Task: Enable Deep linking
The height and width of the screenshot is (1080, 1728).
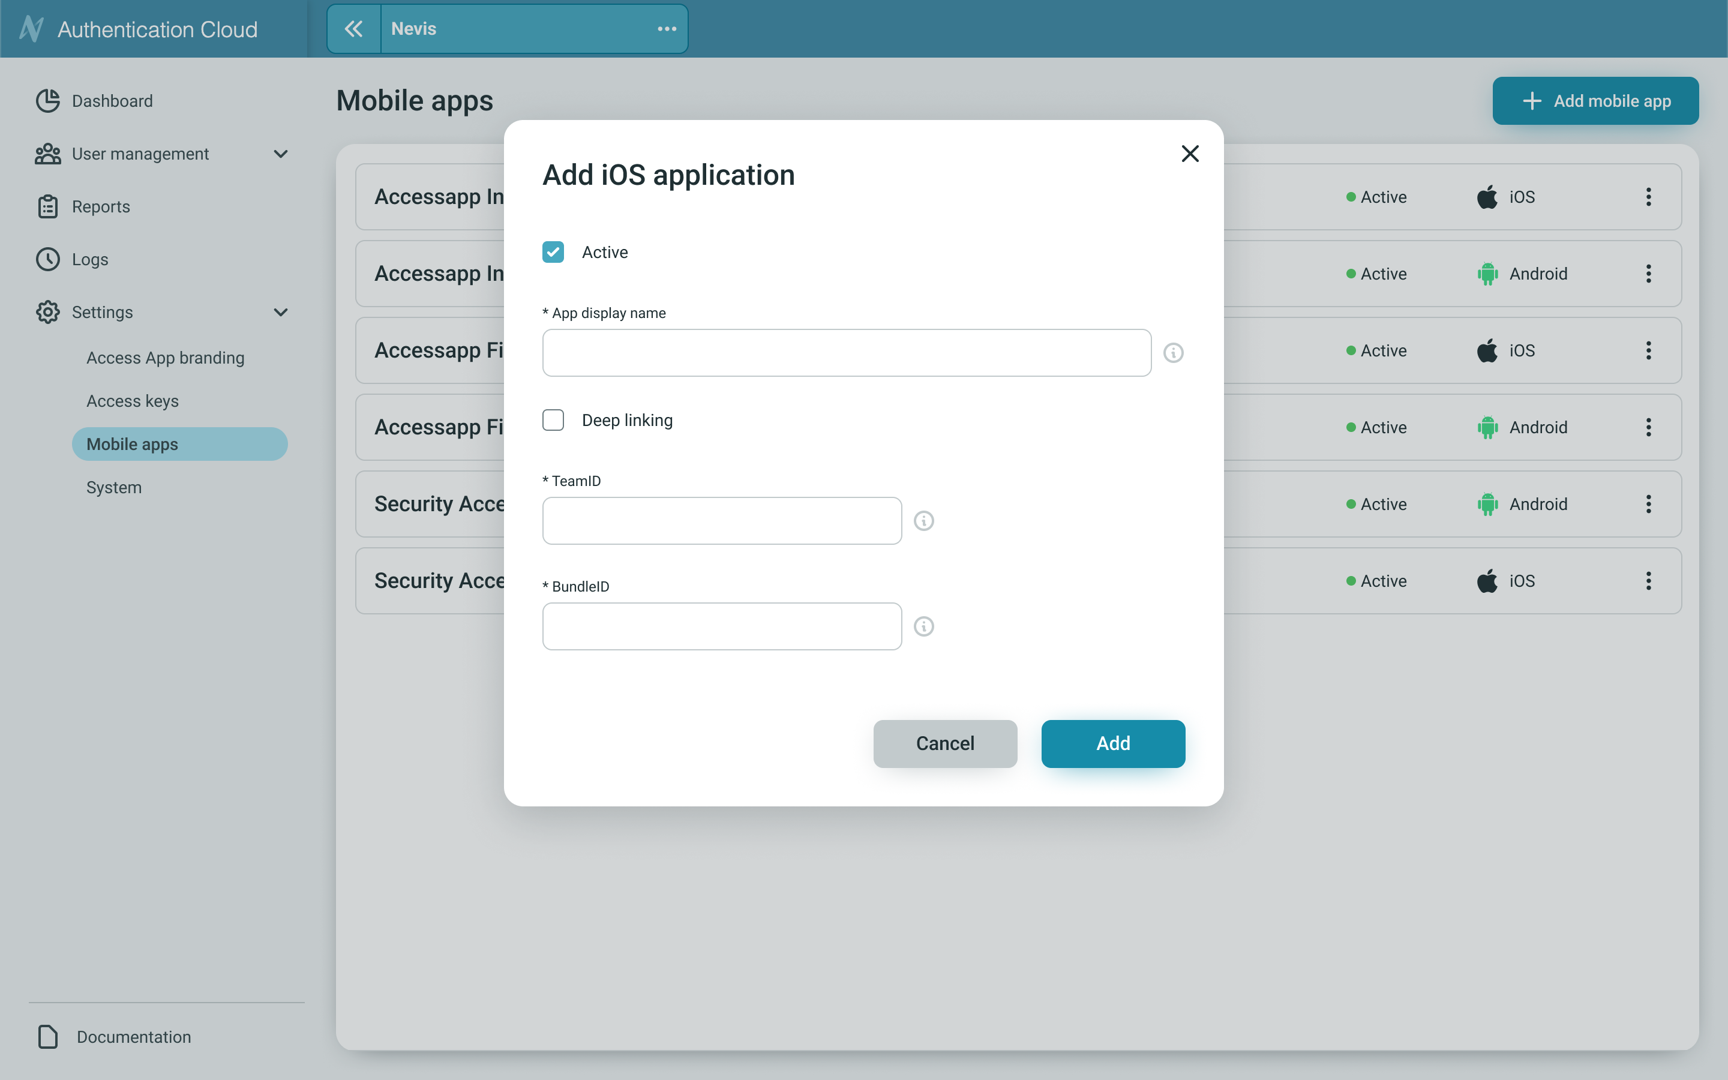Action: (553, 420)
